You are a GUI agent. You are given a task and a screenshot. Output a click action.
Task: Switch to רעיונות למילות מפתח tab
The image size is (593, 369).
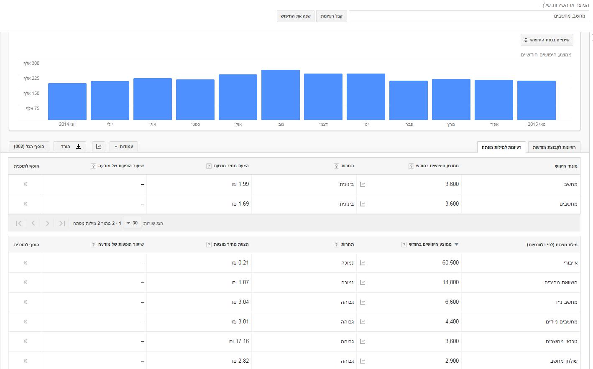(x=501, y=147)
